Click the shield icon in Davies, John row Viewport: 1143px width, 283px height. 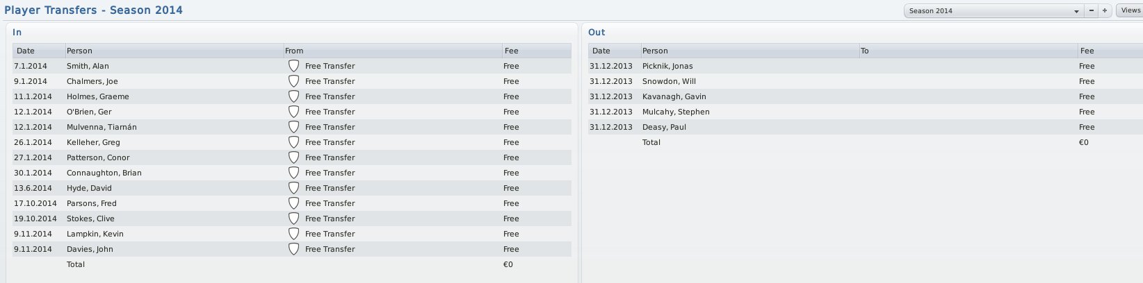(x=293, y=249)
